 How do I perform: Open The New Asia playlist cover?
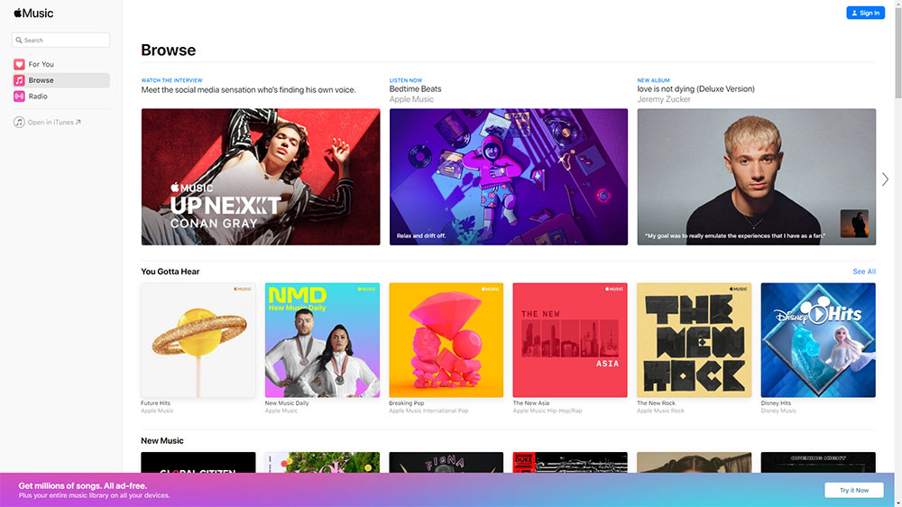(x=570, y=340)
